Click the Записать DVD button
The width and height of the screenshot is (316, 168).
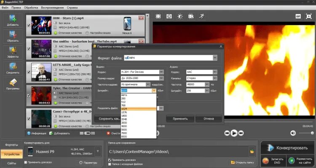tap(273, 161)
